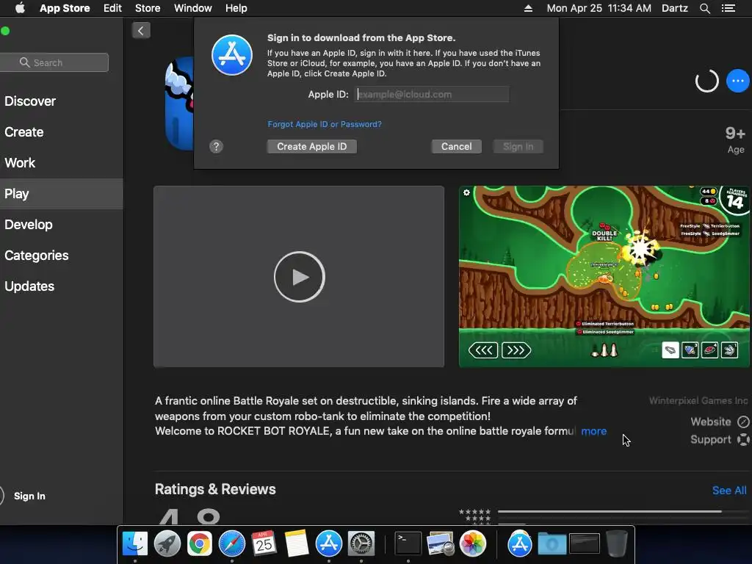The height and width of the screenshot is (564, 752).
Task: Click the Website link
Action: (x=711, y=422)
